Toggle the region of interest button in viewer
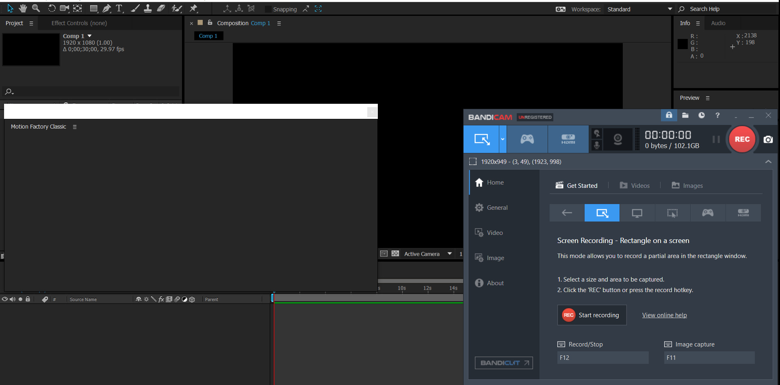This screenshot has width=780, height=385. point(383,254)
